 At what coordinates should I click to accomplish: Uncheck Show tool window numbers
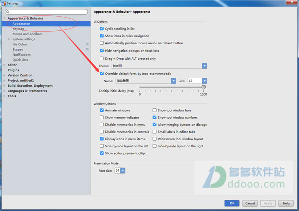[x=155, y=117]
